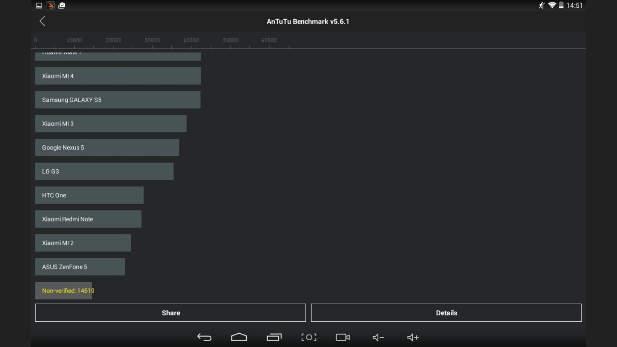Tap the clock showing 14:51
Screen dimensions: 617x347
575,6
